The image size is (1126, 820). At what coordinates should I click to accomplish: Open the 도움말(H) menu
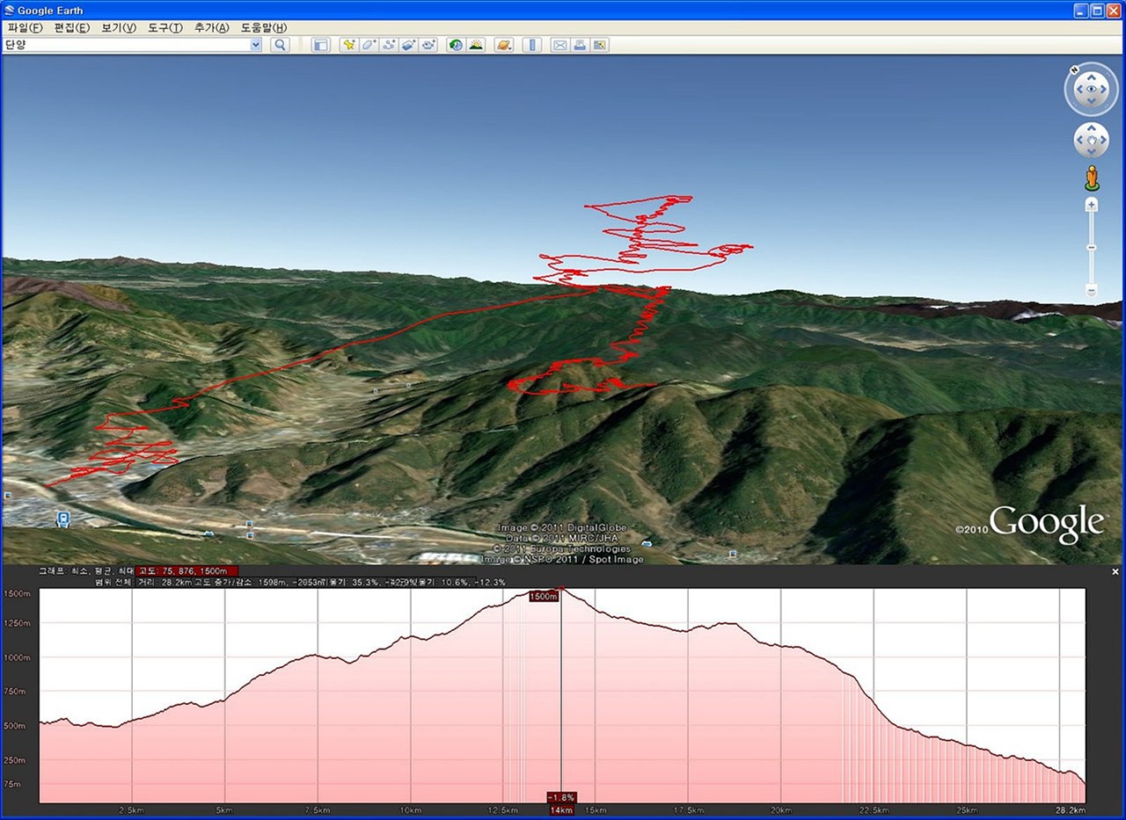pos(263,27)
